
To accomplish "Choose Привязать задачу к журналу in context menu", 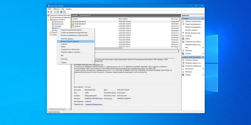I will pyautogui.click(x=76, y=52).
